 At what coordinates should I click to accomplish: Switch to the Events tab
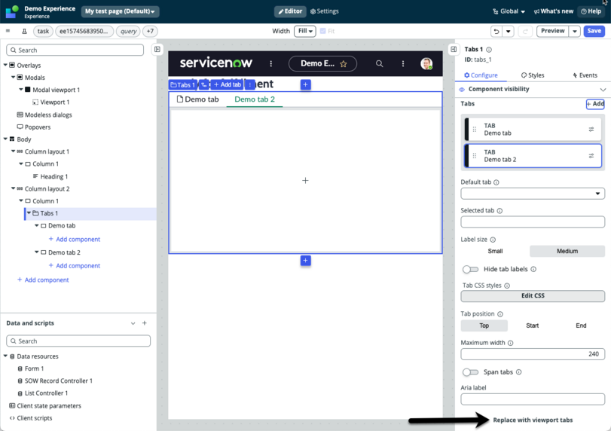(x=585, y=75)
